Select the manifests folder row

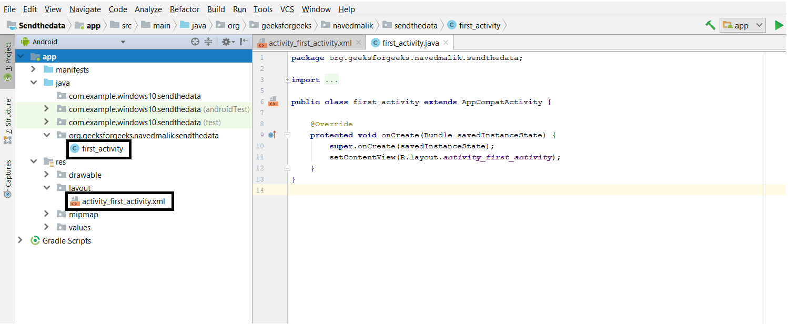point(134,69)
